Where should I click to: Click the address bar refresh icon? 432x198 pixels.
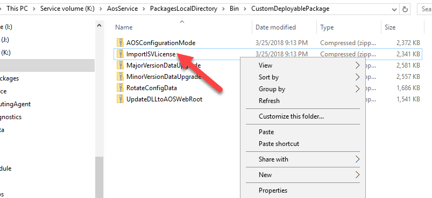405,9
